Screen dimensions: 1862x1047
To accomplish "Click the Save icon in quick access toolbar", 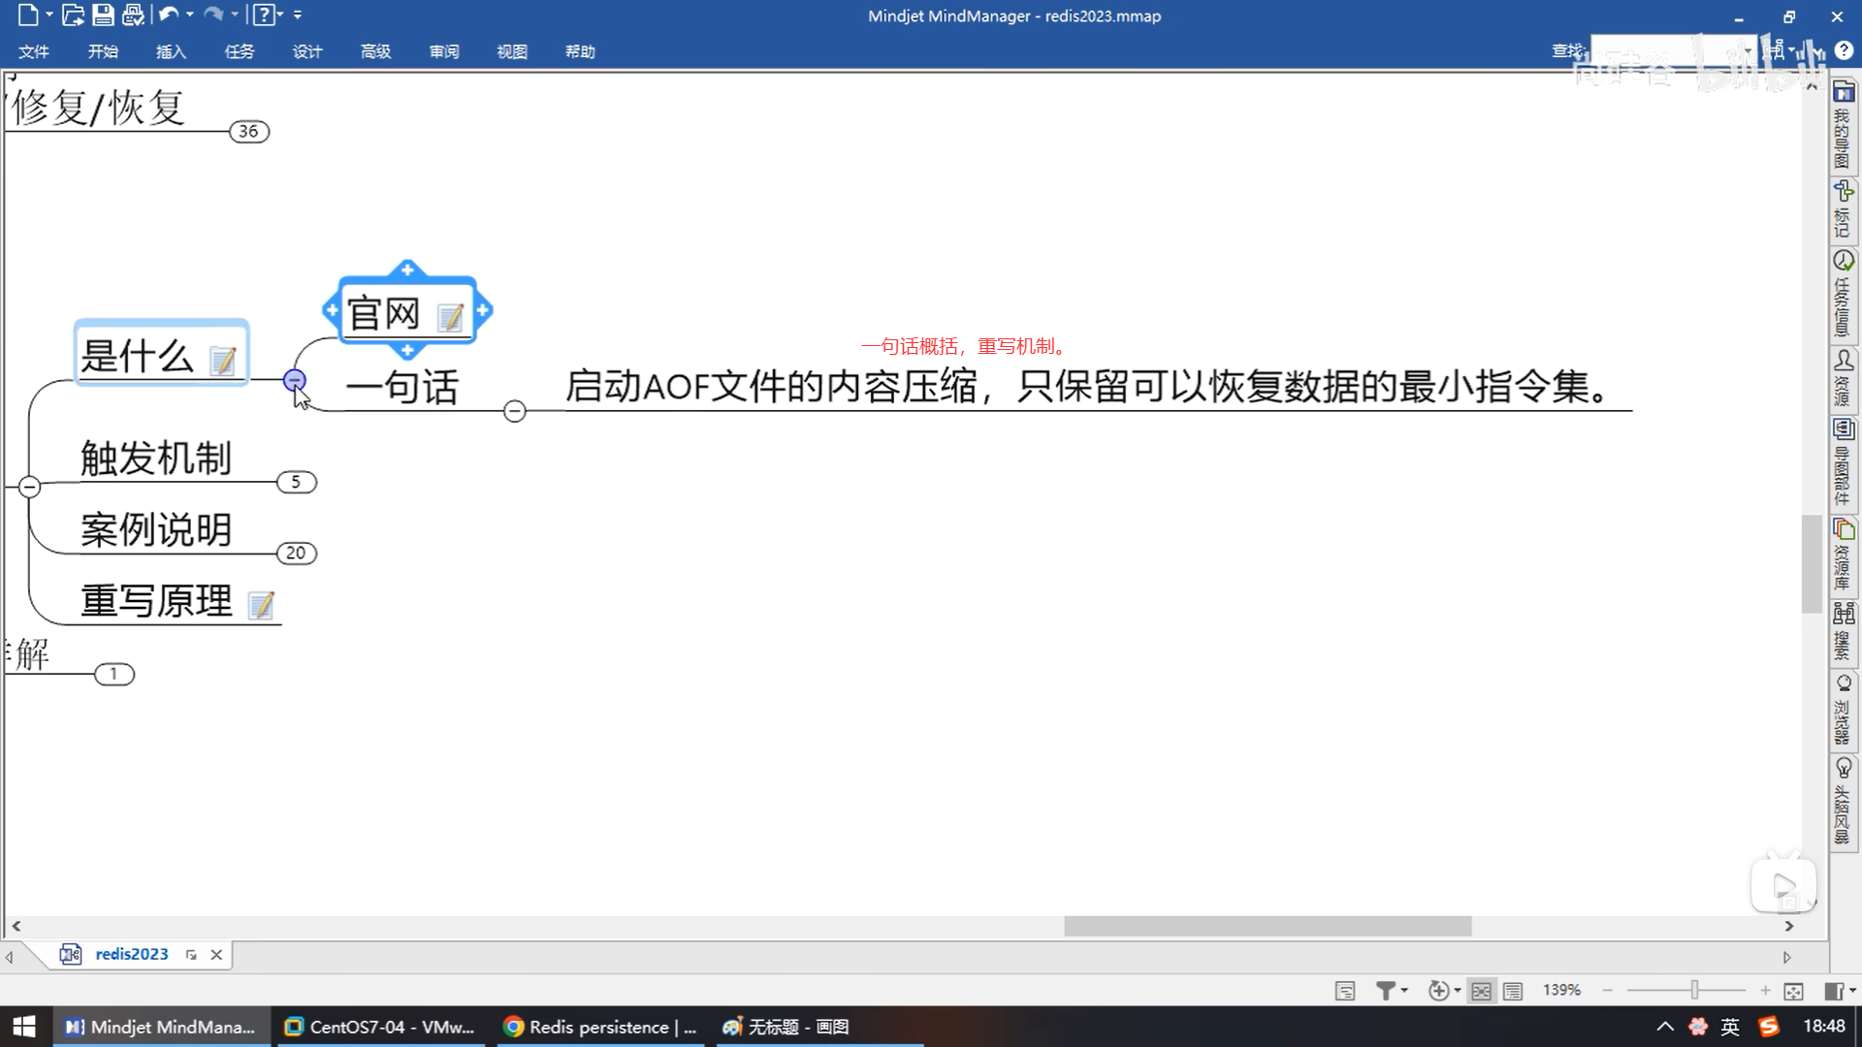I will pos(103,15).
